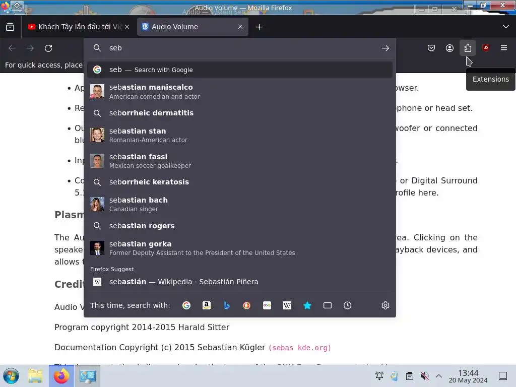
Task: Go forward one page
Action: point(30,48)
